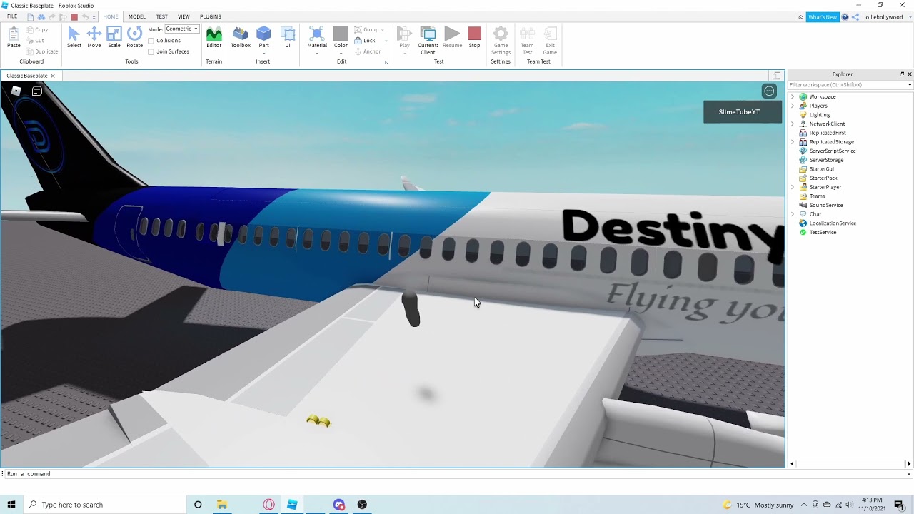Choose the Scale tool

pyautogui.click(x=114, y=37)
